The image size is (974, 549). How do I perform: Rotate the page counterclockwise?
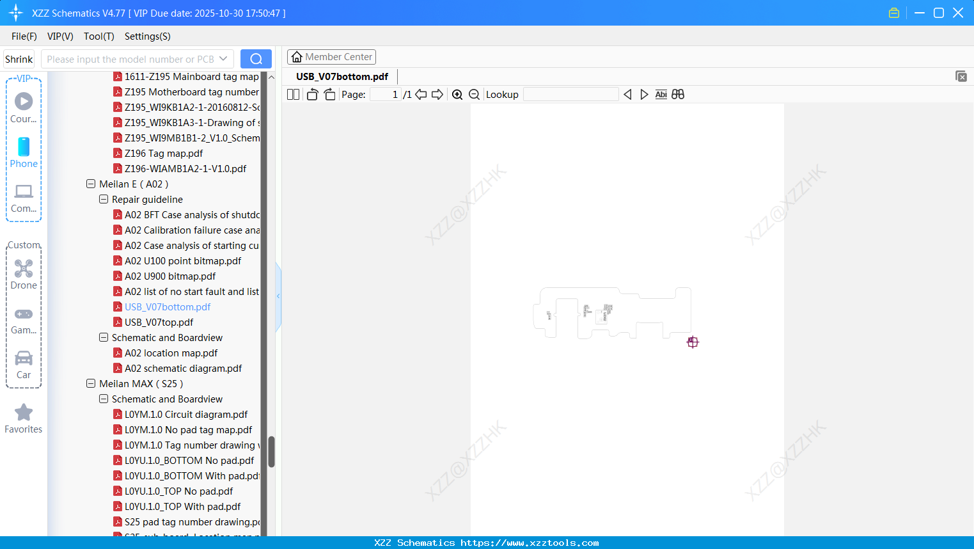(312, 95)
